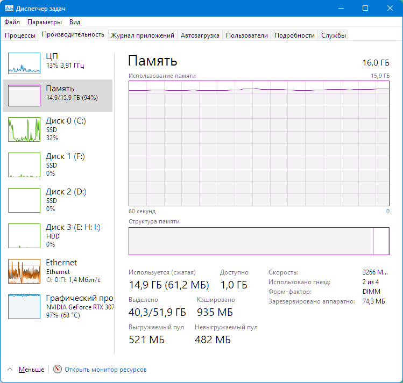Open the Вид menu

pos(75,22)
